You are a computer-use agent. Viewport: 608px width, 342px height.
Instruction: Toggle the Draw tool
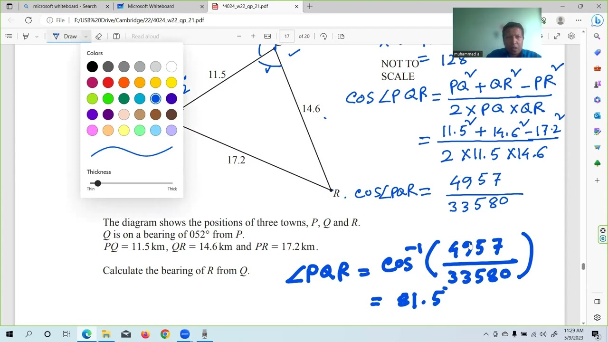[x=66, y=36]
